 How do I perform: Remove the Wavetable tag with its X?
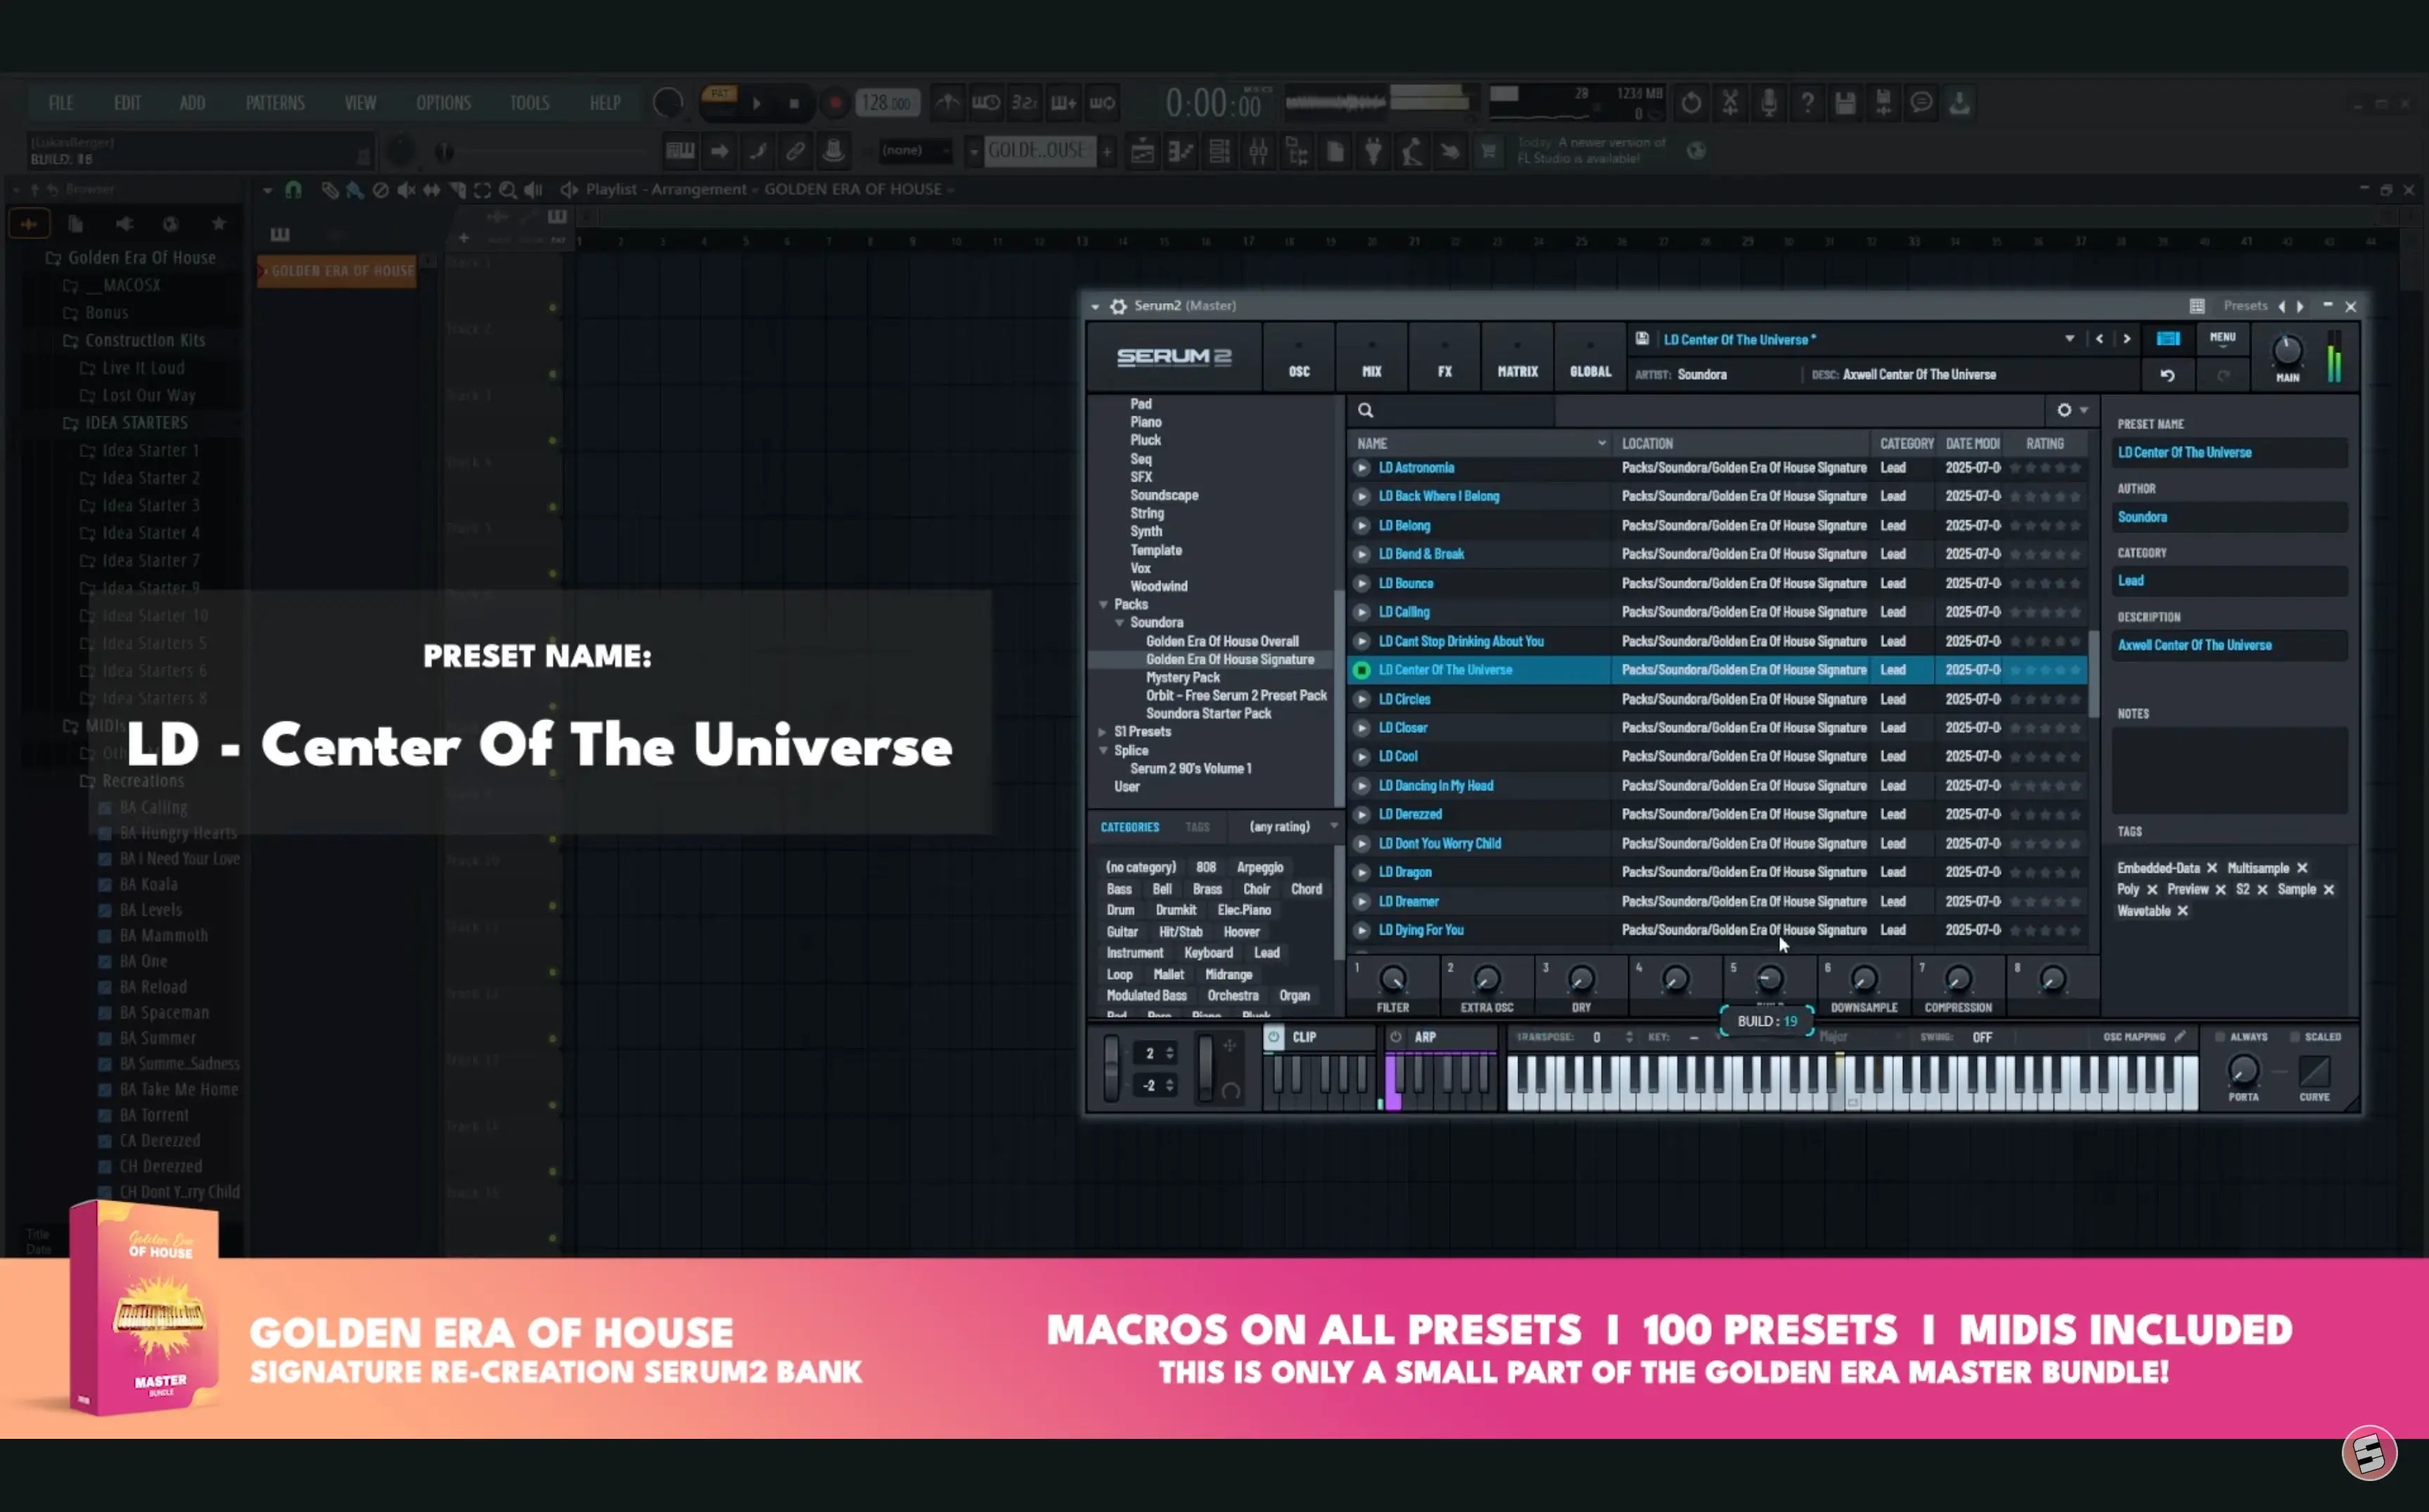tap(2183, 911)
